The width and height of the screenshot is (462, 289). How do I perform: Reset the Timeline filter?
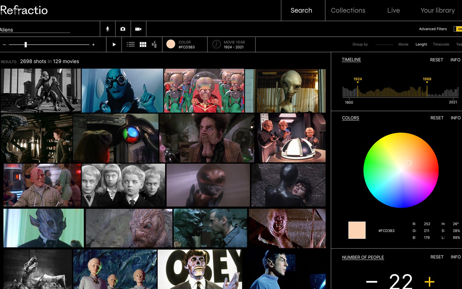437,60
